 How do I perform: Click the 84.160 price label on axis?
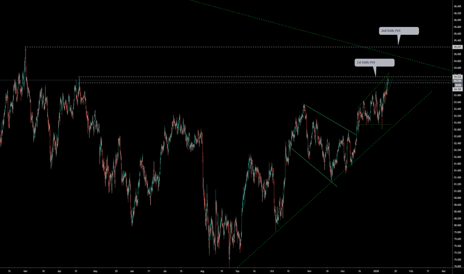coord(457,89)
